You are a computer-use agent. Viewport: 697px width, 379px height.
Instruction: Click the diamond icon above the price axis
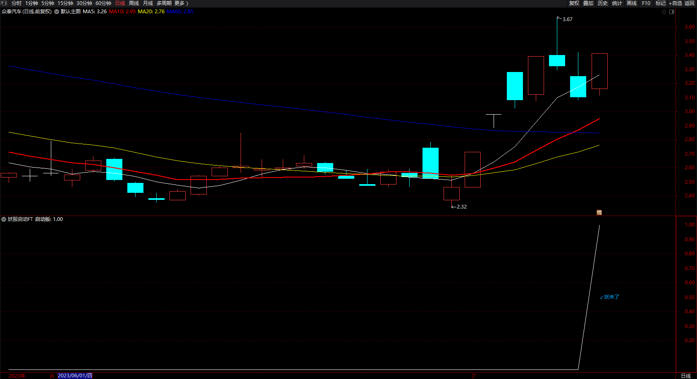(664, 12)
